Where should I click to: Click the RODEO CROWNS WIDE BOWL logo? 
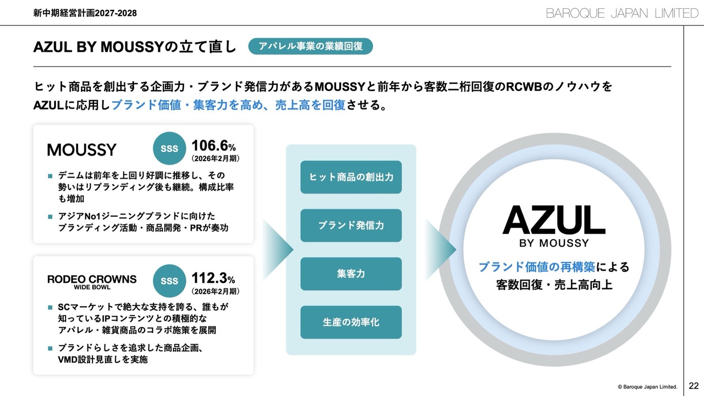coord(92,281)
